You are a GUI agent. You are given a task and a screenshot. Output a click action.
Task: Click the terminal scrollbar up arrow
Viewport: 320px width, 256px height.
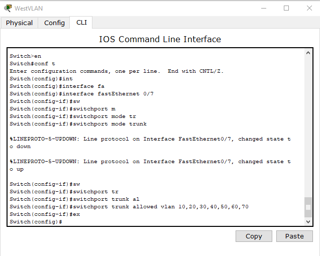[x=308, y=53]
